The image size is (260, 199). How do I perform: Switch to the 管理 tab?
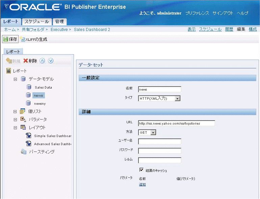59,22
